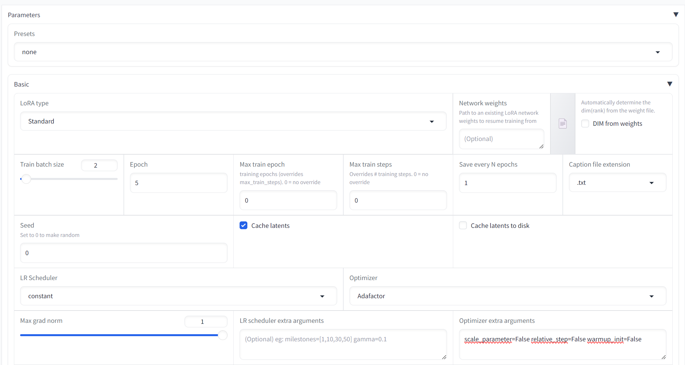Focus the Max train steps field
The width and height of the screenshot is (685, 365).
[398, 200]
